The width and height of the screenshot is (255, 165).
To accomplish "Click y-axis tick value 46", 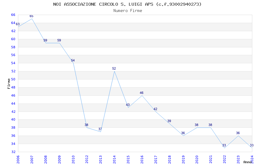I will pyautogui.click(x=13, y=95).
